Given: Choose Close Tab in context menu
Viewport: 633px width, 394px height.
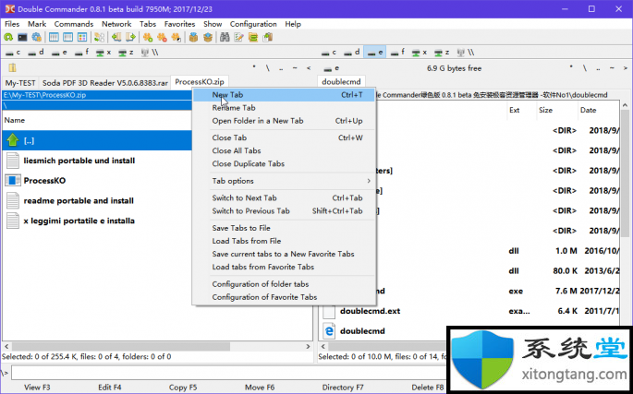Looking at the screenshot, I should coord(285,137).
